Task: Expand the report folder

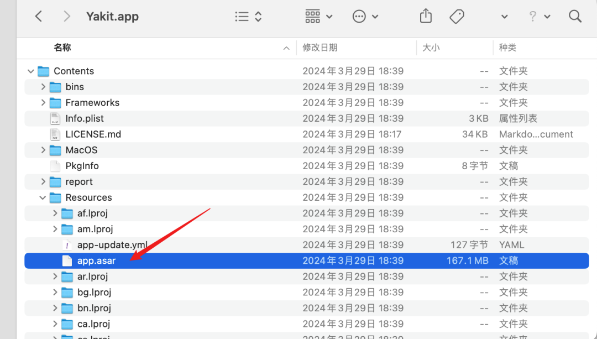Action: coord(43,182)
